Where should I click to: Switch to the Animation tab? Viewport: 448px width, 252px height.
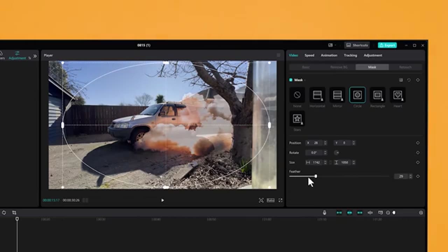click(x=329, y=55)
